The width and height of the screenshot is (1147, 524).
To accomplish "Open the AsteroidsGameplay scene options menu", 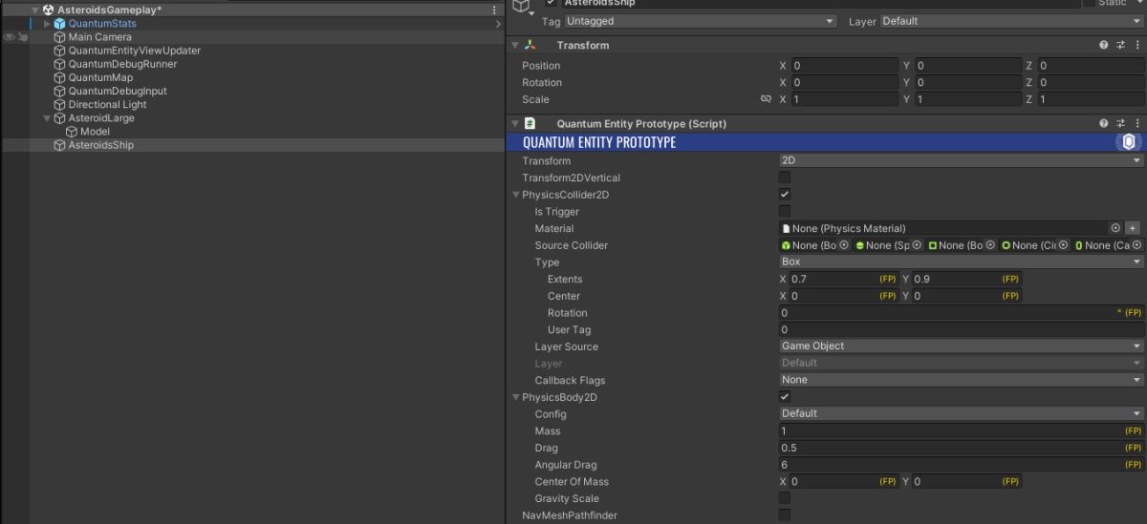I will [x=494, y=10].
